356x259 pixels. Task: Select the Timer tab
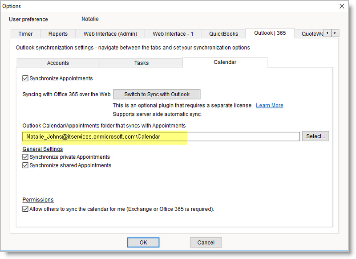(25, 33)
